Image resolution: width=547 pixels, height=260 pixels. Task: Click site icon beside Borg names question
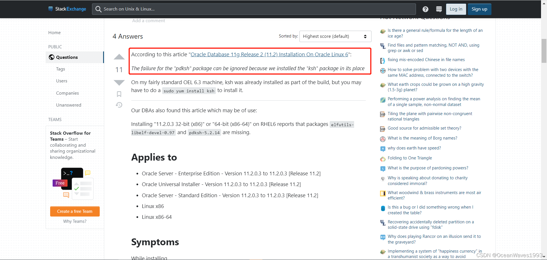pos(383,139)
